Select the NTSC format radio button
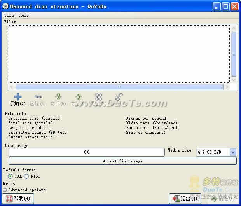The height and width of the screenshot is (206, 241). [26, 176]
